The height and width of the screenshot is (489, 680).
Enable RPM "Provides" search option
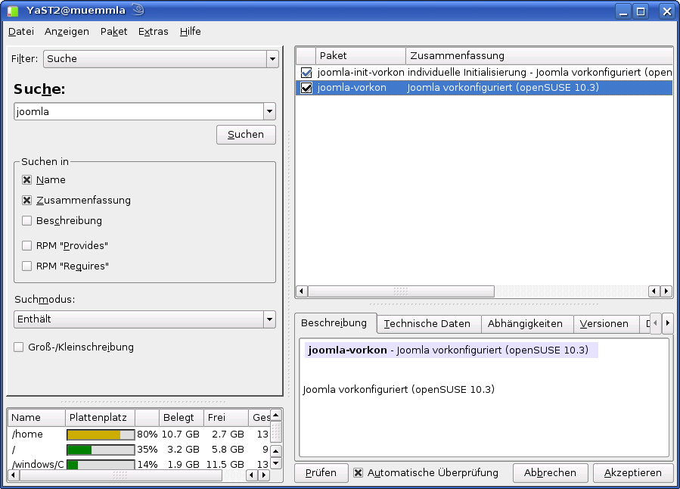pyautogui.click(x=27, y=245)
